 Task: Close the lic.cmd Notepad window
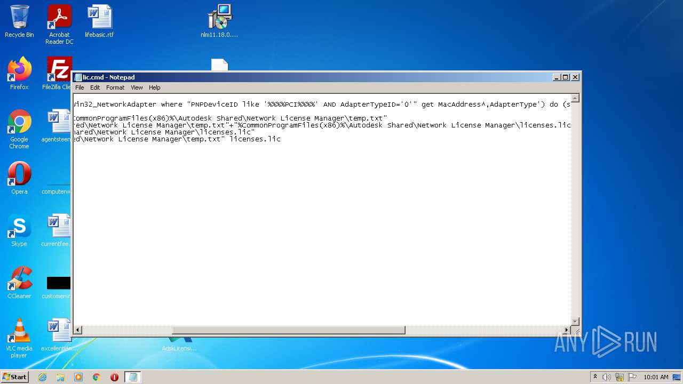pos(575,77)
